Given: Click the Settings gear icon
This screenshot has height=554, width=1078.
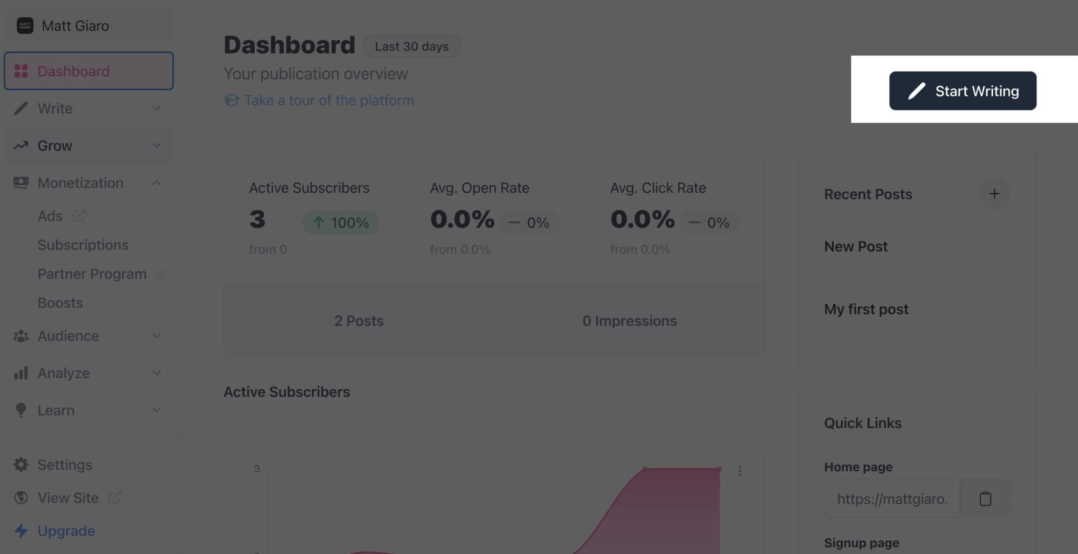Looking at the screenshot, I should 21,464.
